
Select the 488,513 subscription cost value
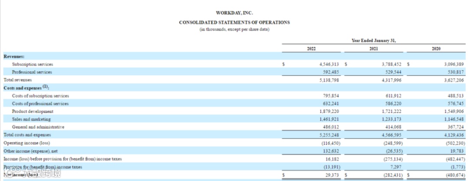click(456, 96)
